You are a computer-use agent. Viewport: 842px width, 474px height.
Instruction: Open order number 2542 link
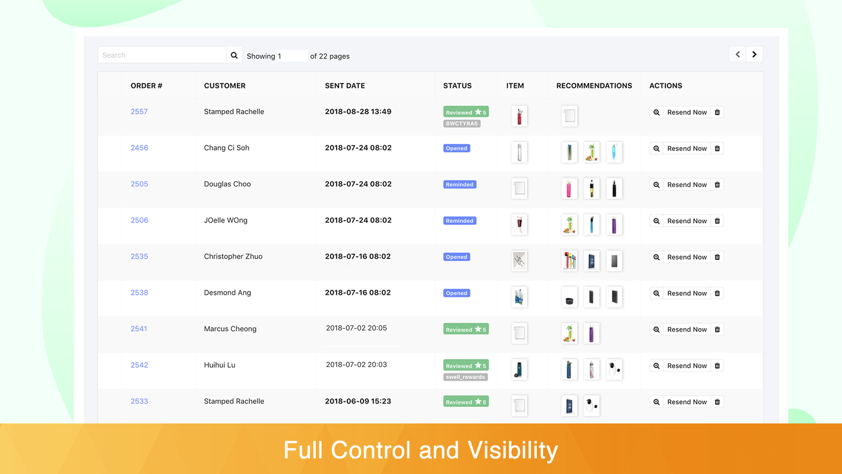pos(139,365)
